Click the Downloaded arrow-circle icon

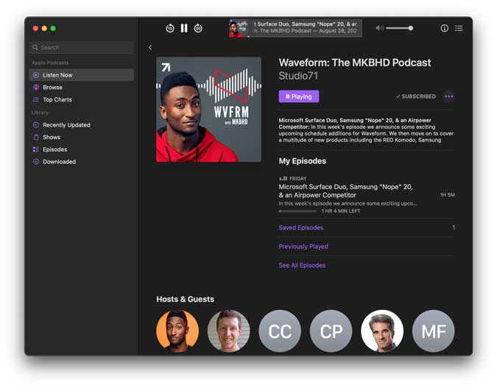point(36,162)
